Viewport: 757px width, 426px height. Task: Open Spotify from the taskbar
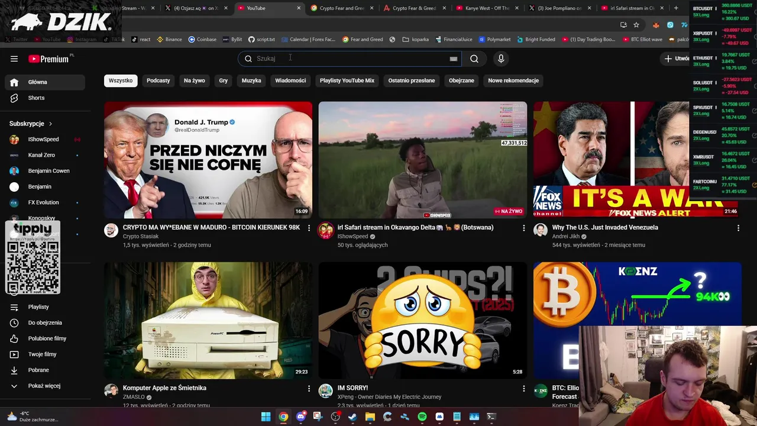pyautogui.click(x=422, y=417)
